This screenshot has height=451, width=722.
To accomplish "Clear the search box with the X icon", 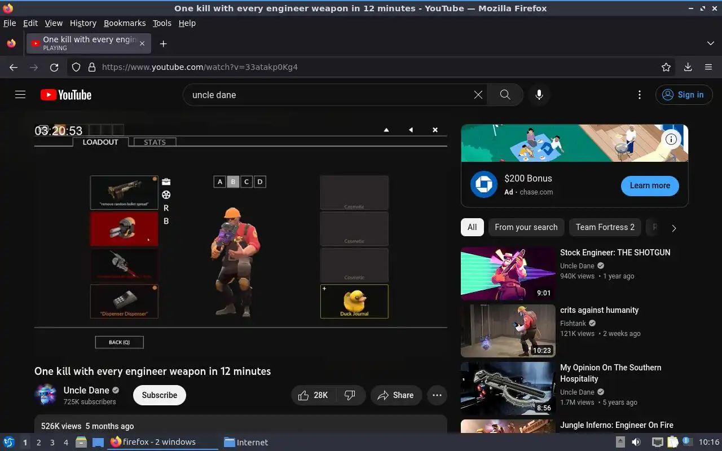I will click(x=478, y=95).
